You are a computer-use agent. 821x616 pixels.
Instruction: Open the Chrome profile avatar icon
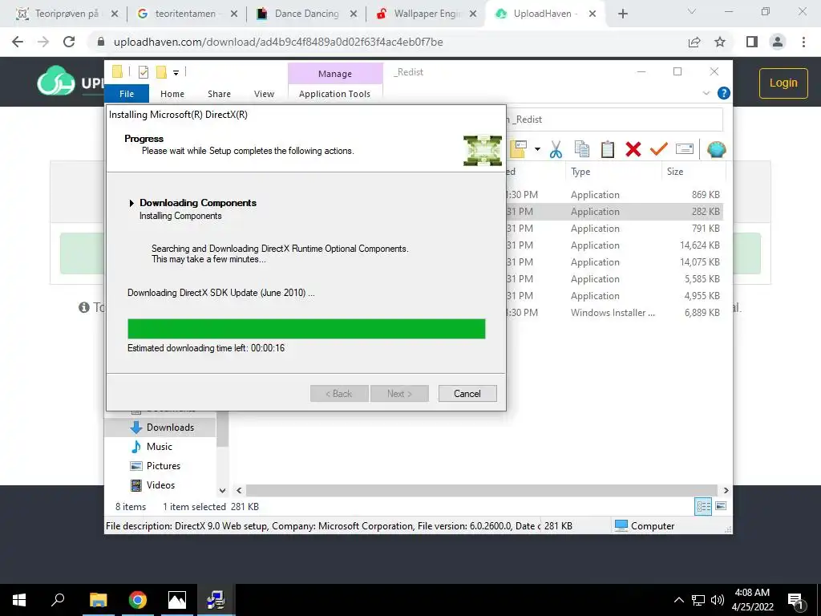(778, 42)
